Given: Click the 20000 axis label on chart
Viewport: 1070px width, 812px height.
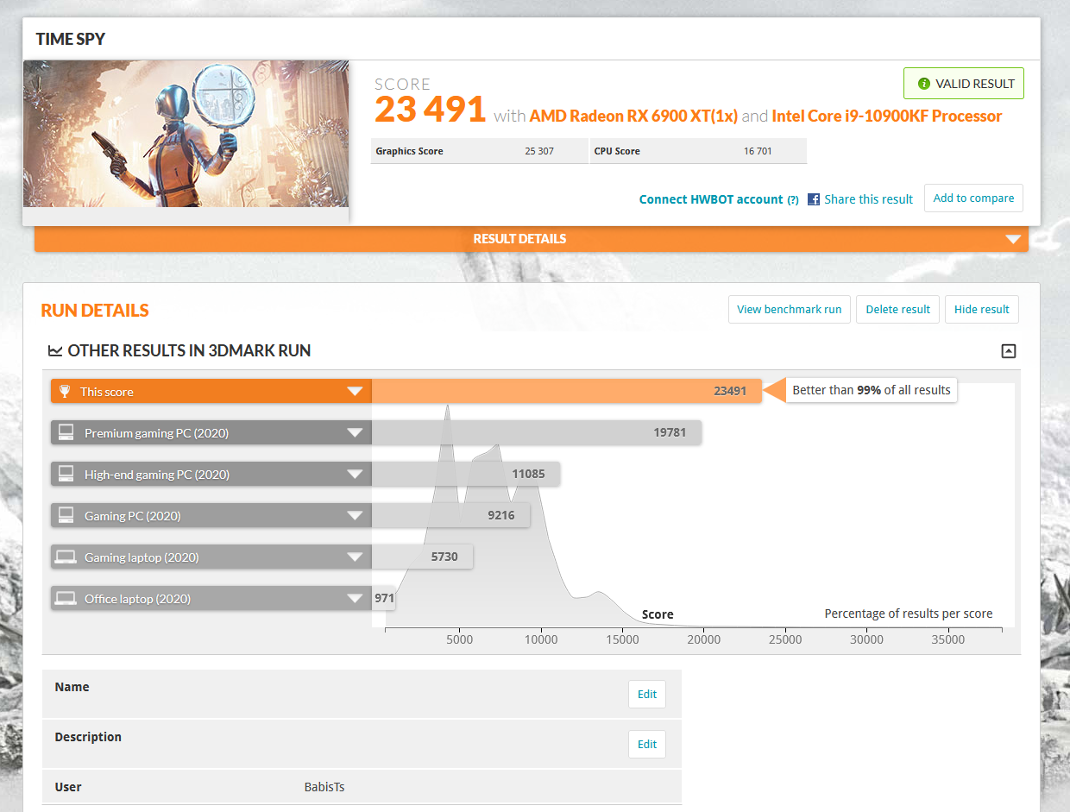Looking at the screenshot, I should [704, 639].
